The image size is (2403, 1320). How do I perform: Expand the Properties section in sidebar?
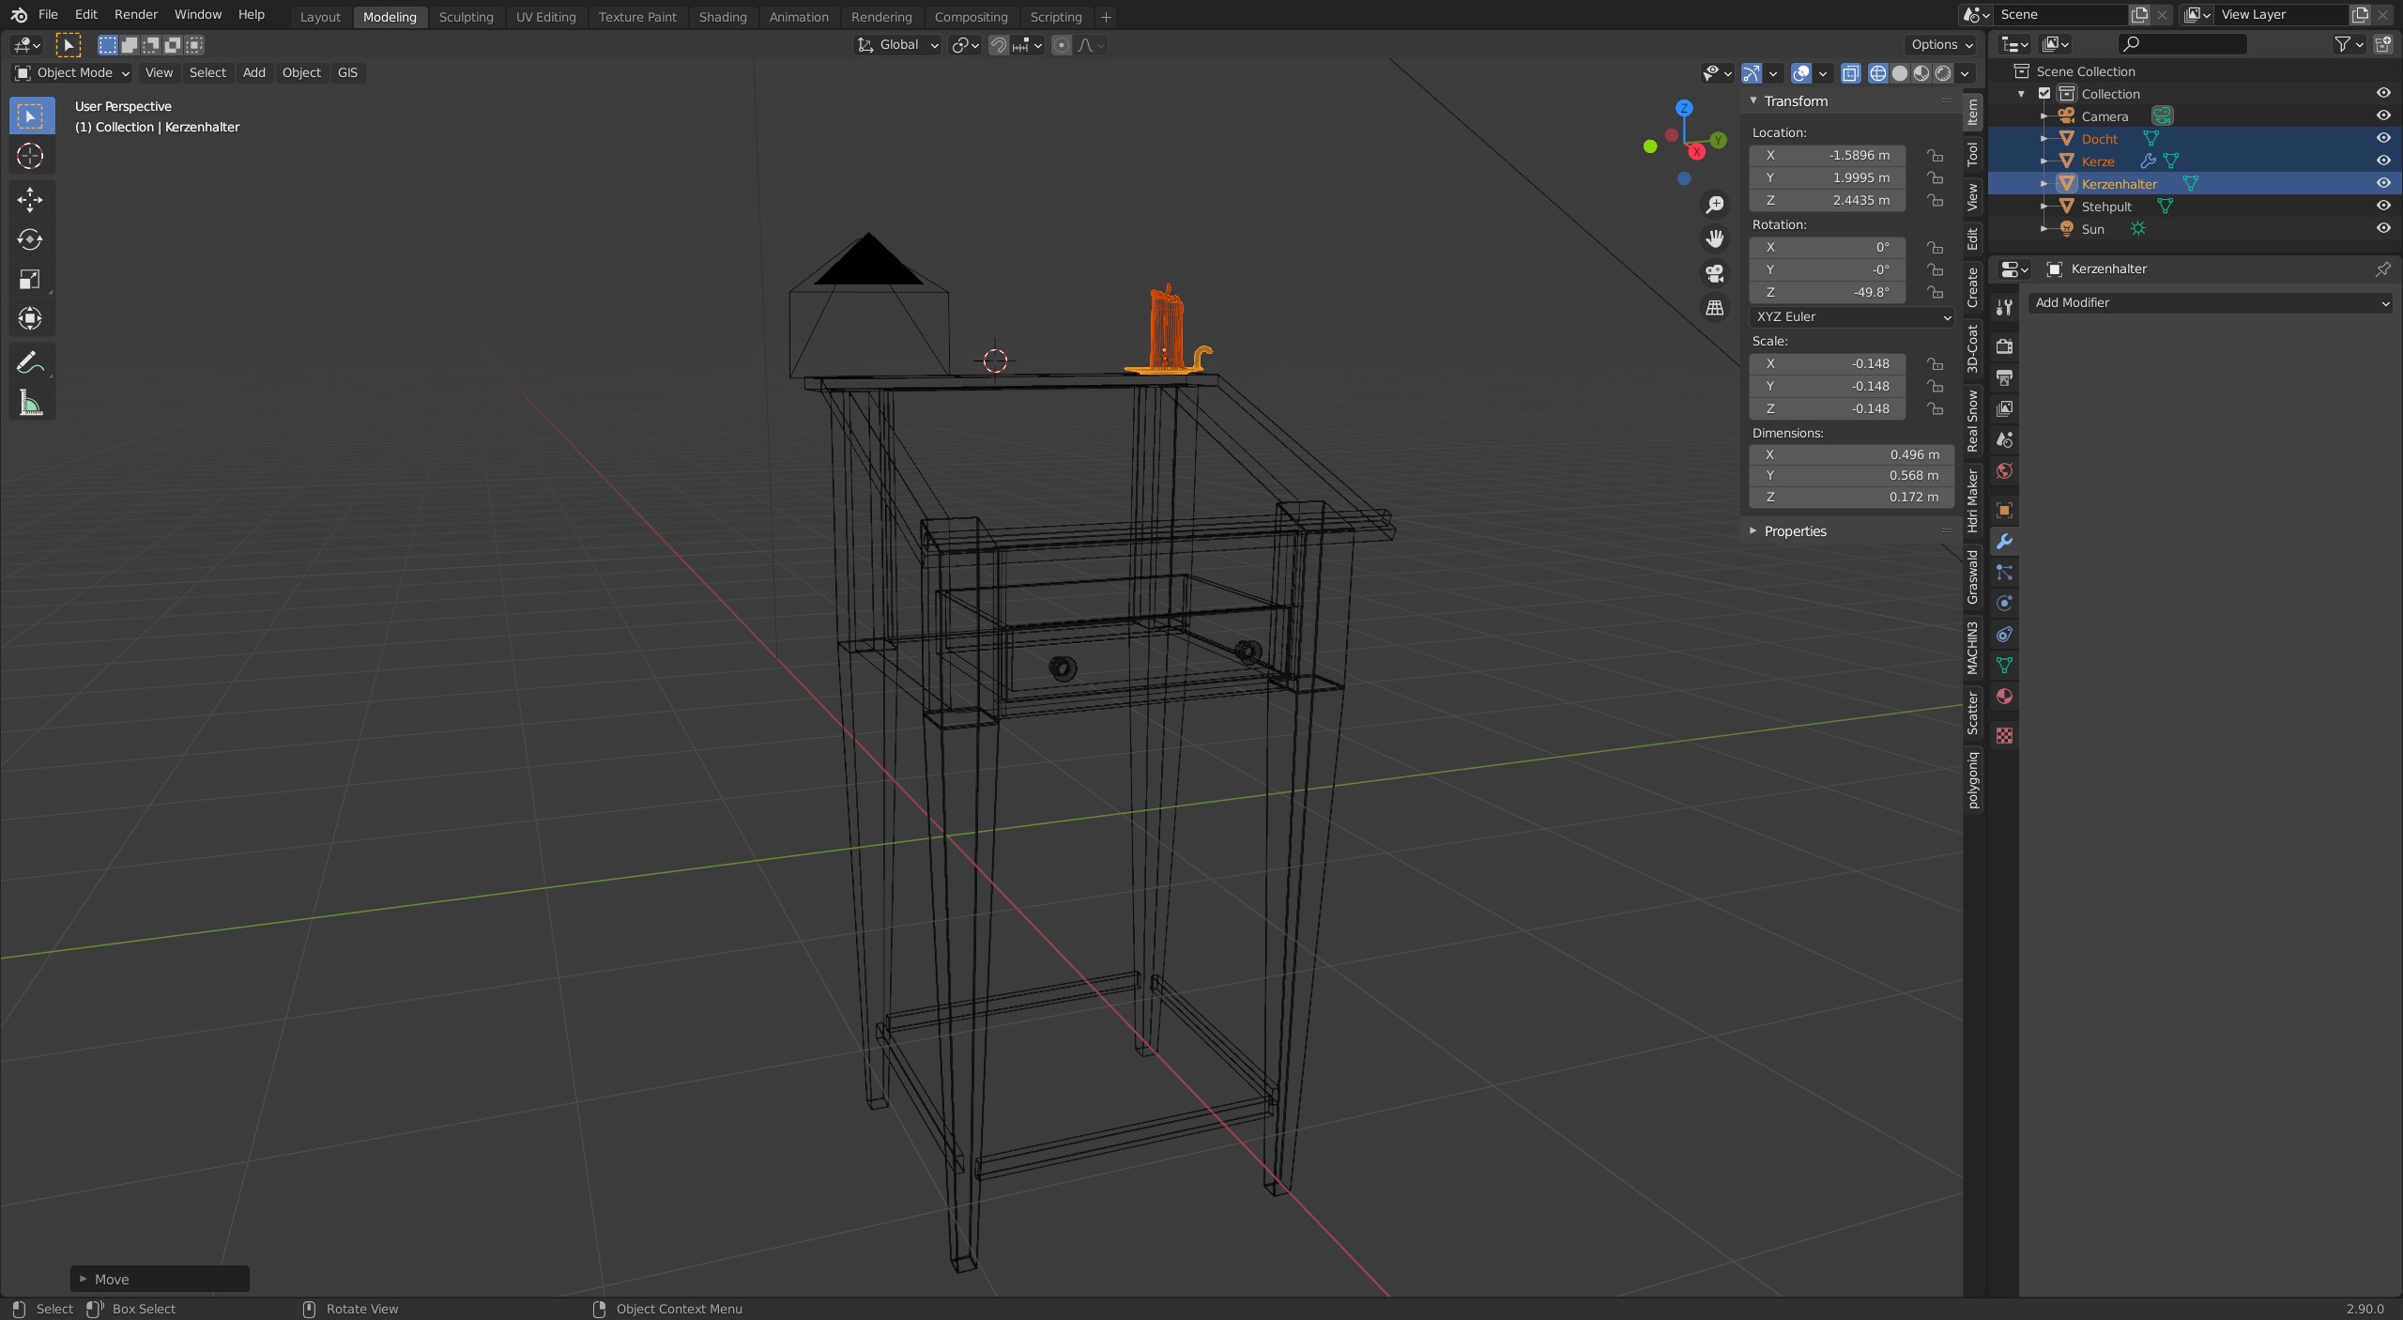tap(1795, 531)
